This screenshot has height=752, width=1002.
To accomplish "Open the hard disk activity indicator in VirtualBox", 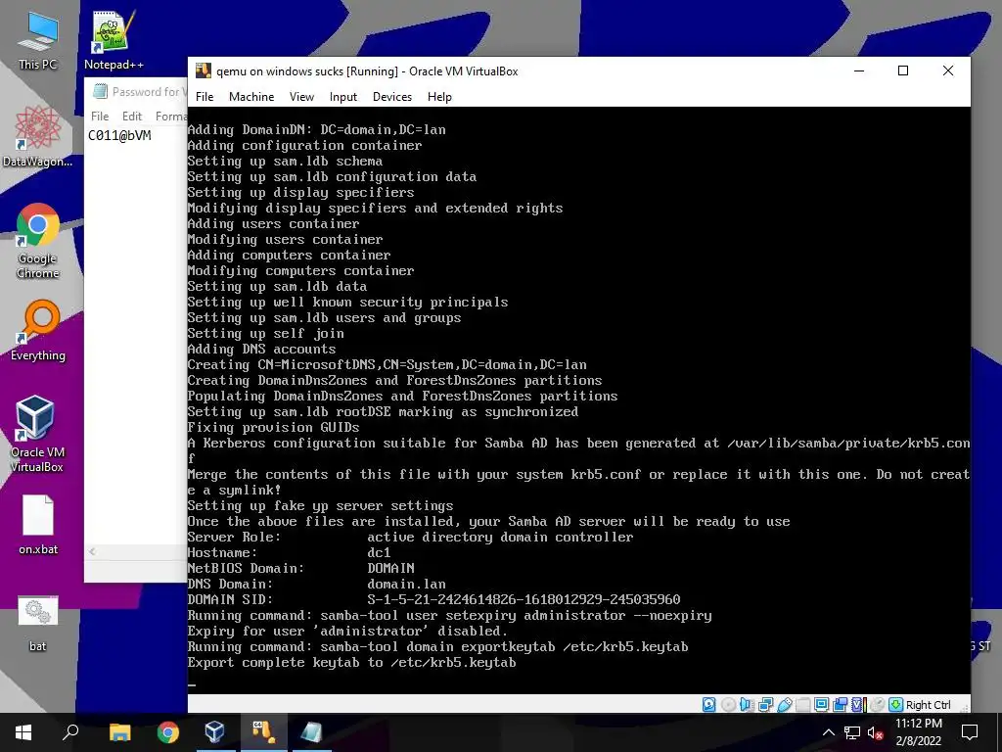I will 708,705.
